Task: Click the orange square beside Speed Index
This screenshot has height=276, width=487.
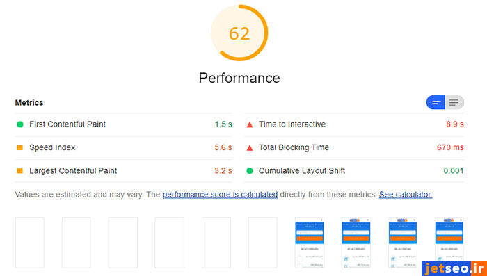Action: (x=20, y=148)
